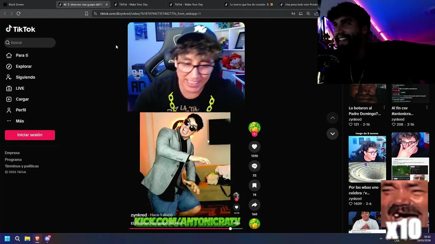Open Discord from taskbar
The image size is (435, 244).
tap(47, 239)
